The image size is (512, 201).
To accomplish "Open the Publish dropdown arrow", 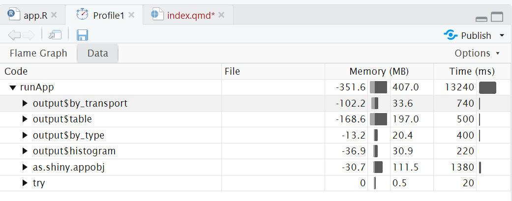I will pyautogui.click(x=502, y=35).
